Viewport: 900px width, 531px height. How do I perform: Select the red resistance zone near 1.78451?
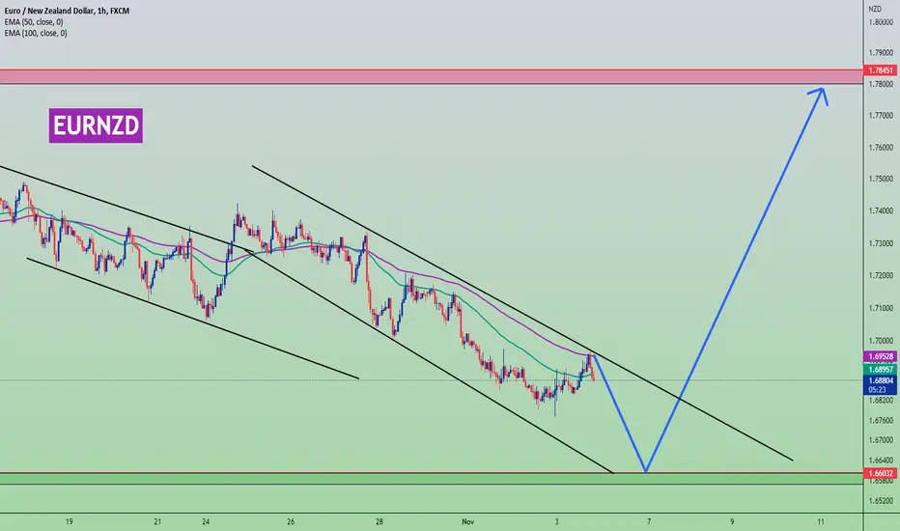431,77
